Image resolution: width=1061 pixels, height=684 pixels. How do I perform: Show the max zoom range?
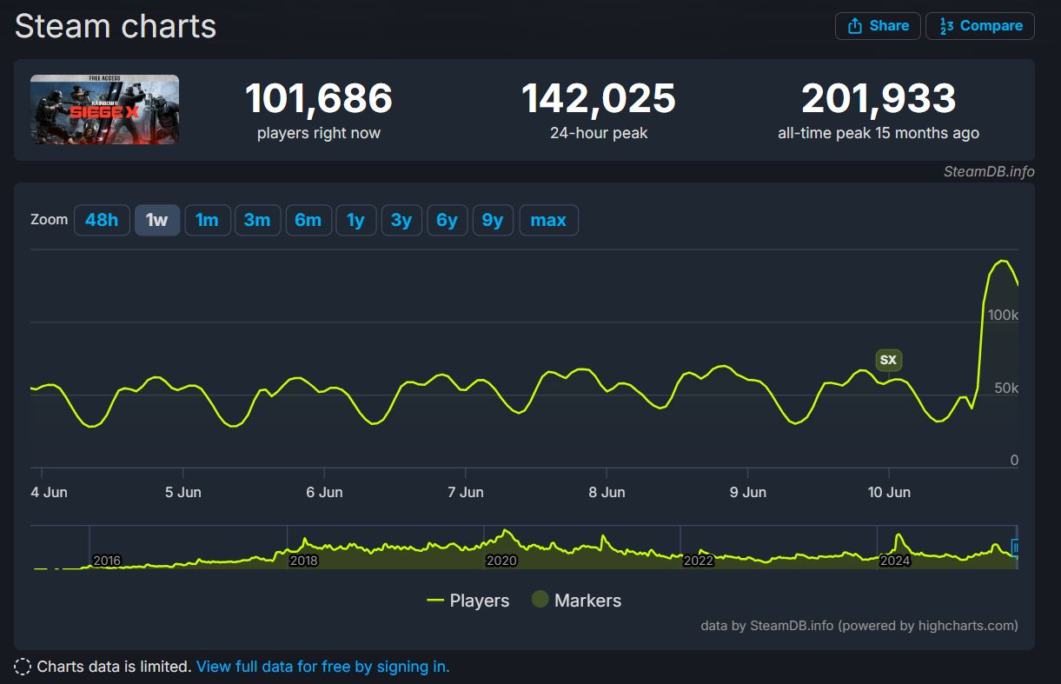tap(548, 220)
